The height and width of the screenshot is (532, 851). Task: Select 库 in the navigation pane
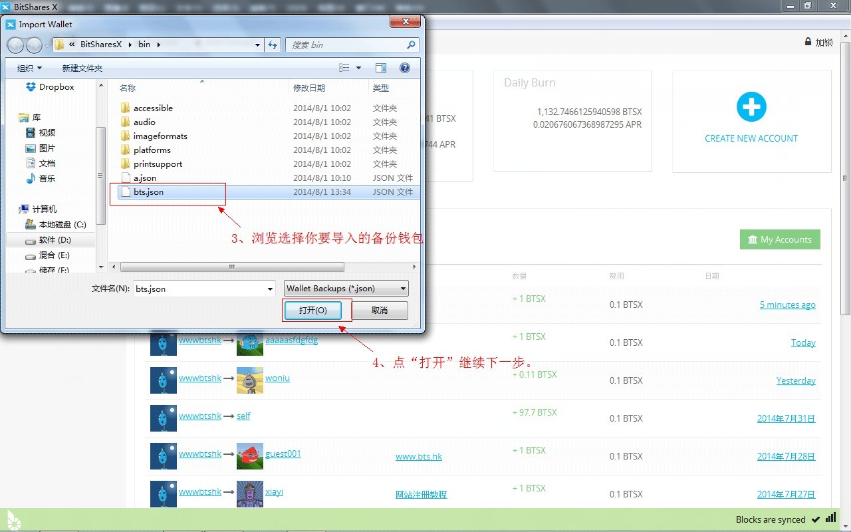(x=30, y=118)
